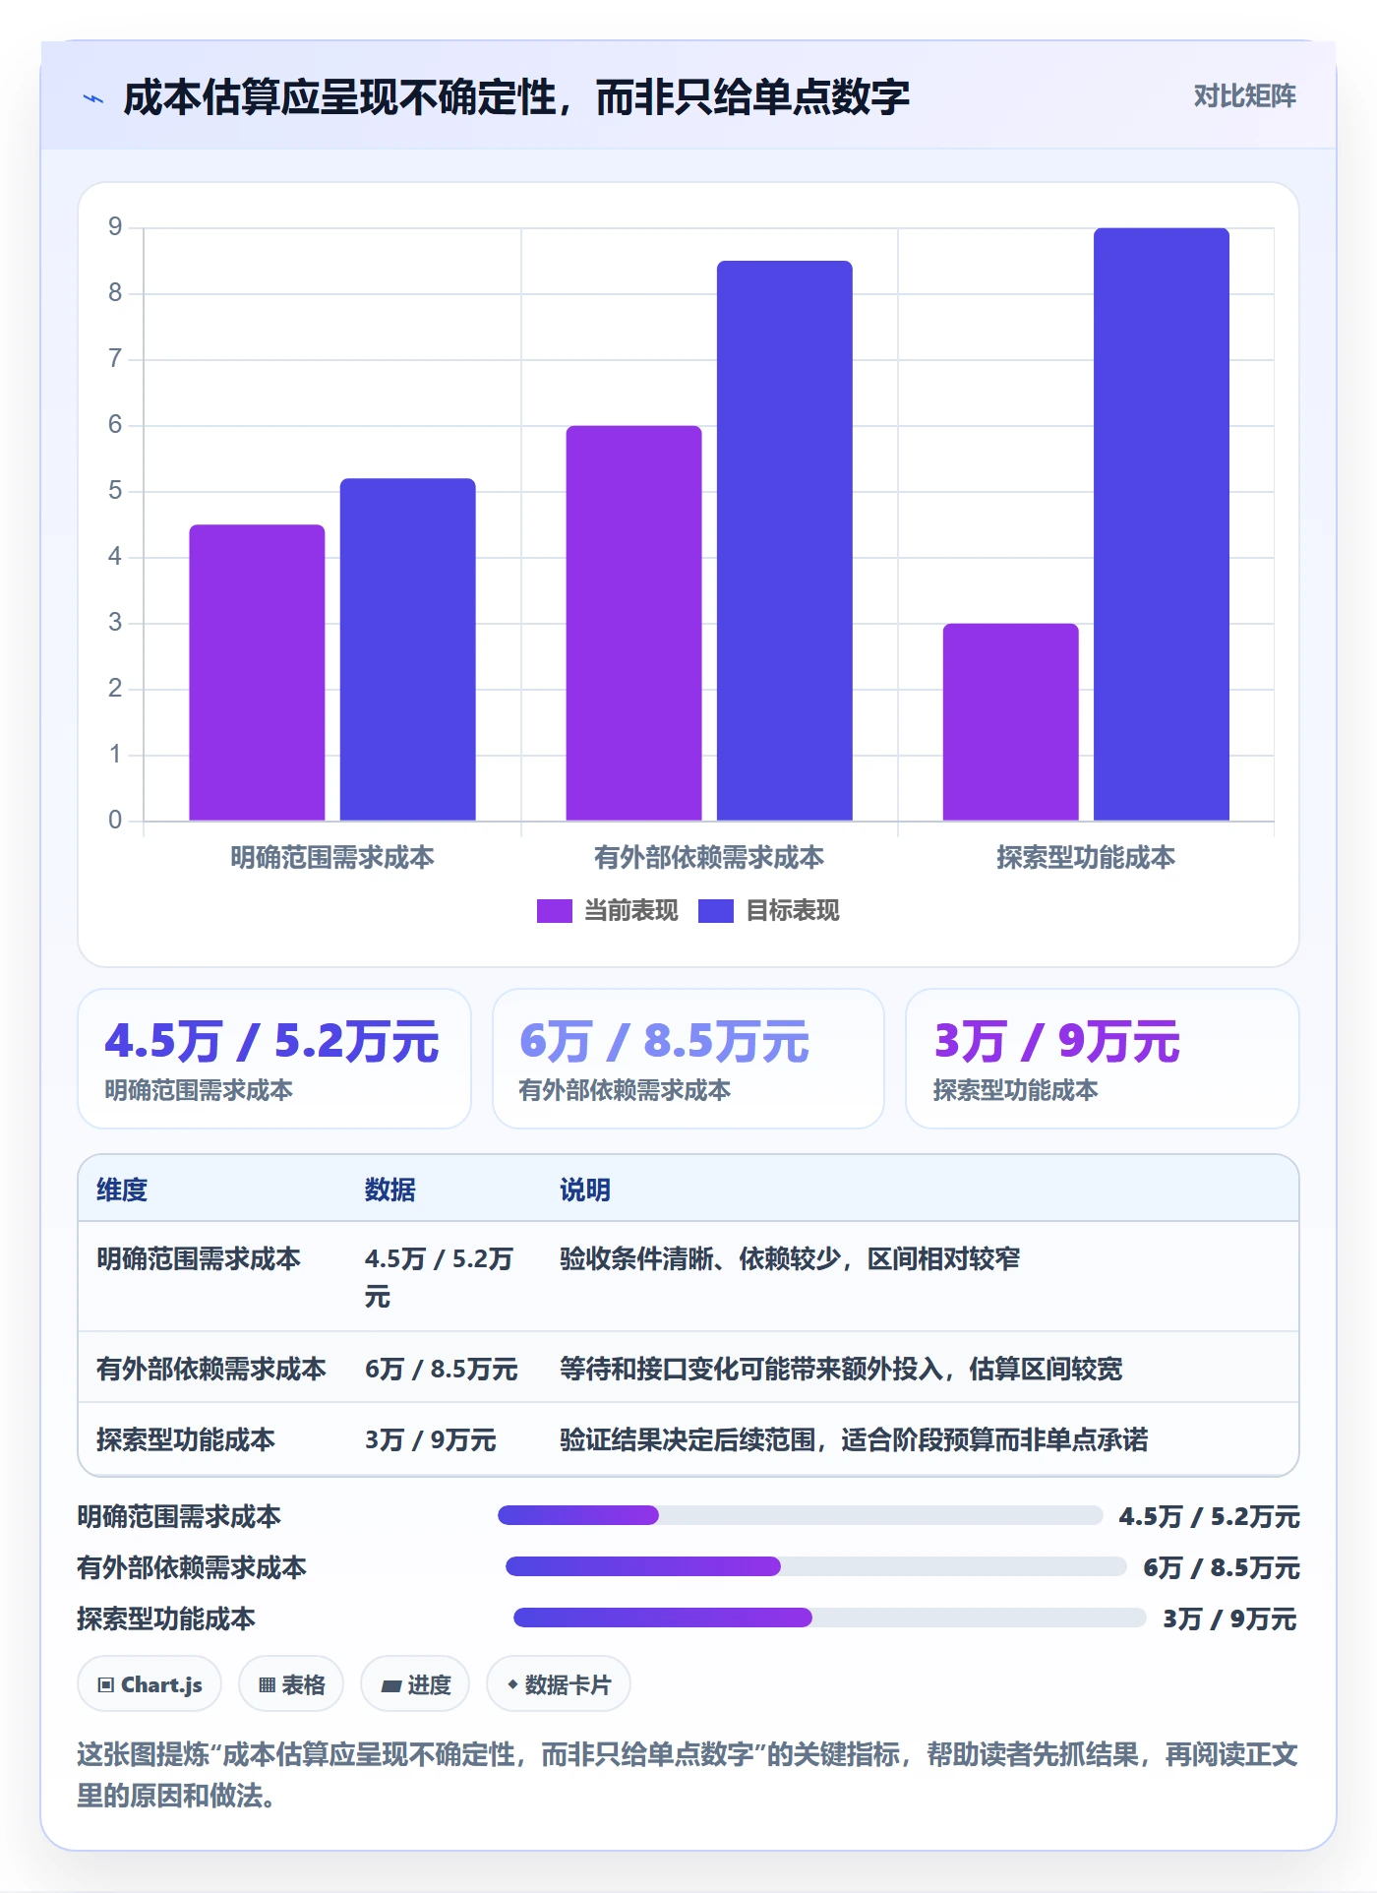Click the bar icon in 进度 chip

(391, 1686)
